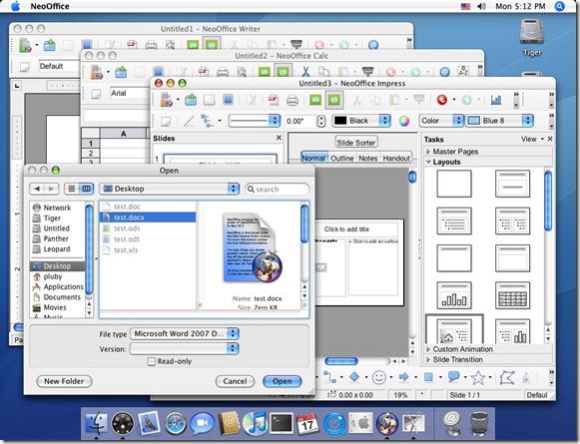Image resolution: width=580 pixels, height=444 pixels.
Task: Open the Blue 8 fill color dropdown
Action: [499, 121]
